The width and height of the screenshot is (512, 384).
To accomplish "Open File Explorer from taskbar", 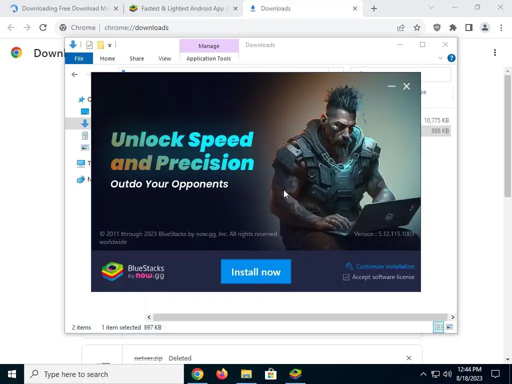I will tap(246, 374).
